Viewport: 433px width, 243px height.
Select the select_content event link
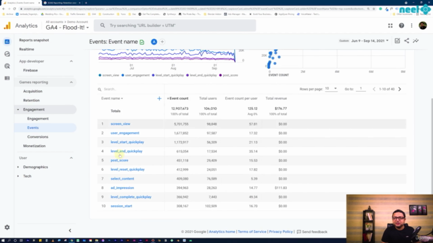pos(122,179)
